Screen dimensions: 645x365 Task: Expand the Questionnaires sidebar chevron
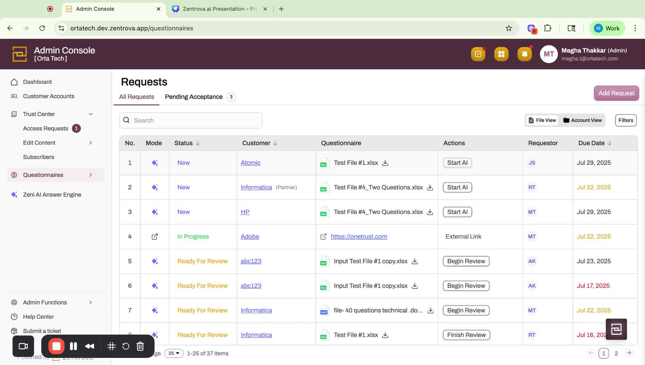[91, 175]
